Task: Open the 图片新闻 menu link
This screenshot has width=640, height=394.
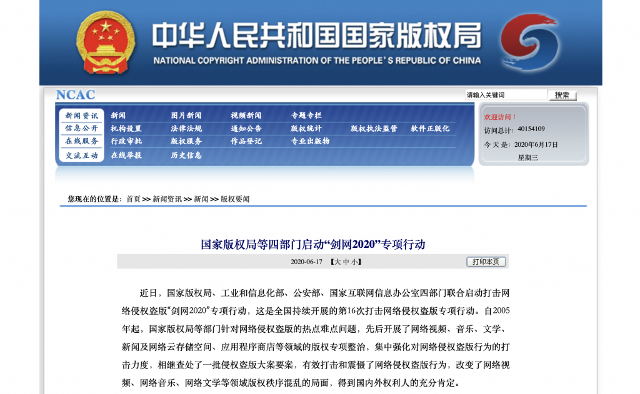Action: 186,116
